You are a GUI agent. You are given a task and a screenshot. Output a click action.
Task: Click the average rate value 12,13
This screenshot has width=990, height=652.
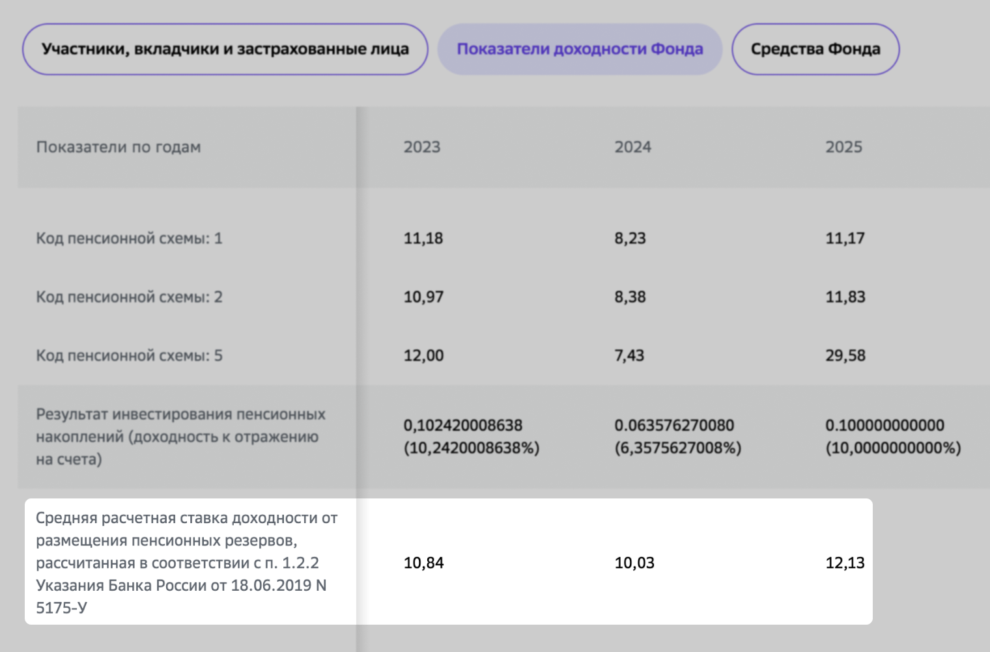click(x=845, y=563)
